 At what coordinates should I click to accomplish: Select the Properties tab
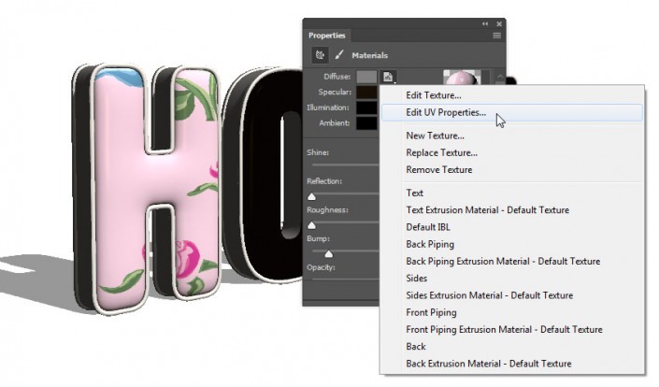pyautogui.click(x=326, y=35)
